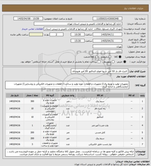Select the متوسط purchase type radio
Image resolution: width=151 pixels, height=166 pixels.
[113, 62]
